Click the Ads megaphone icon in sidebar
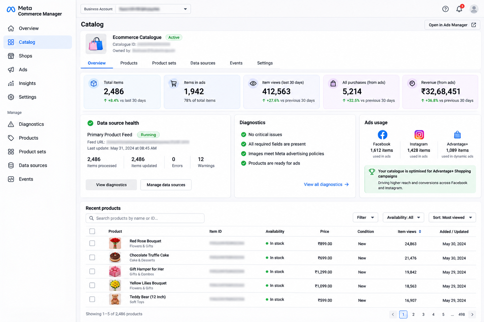This screenshot has width=484, height=322. click(x=11, y=70)
